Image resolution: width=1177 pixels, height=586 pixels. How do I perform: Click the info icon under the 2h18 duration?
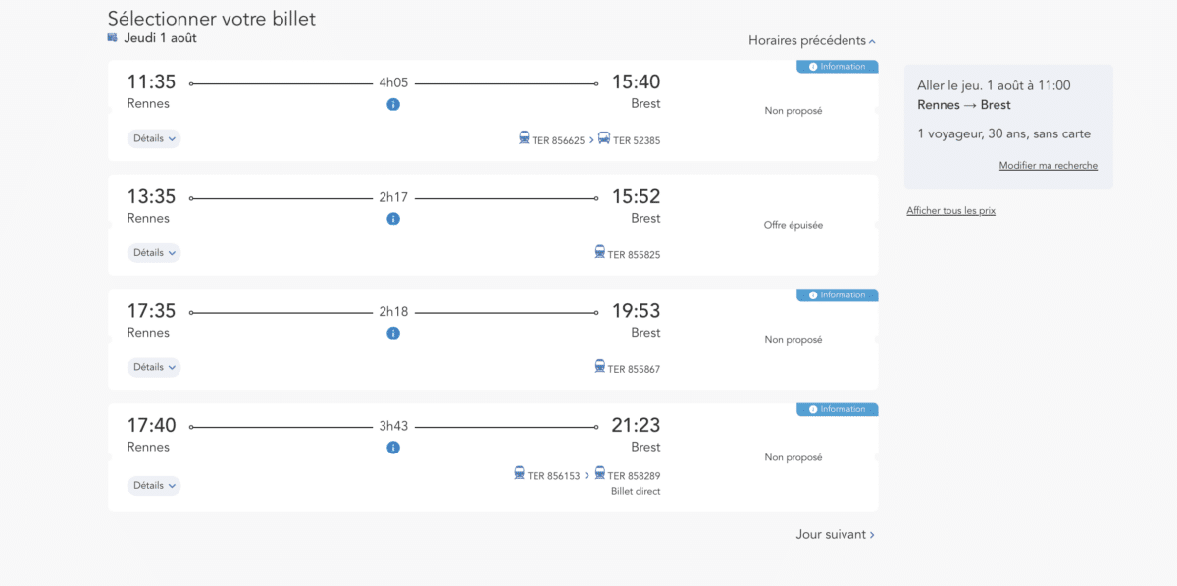tap(393, 333)
